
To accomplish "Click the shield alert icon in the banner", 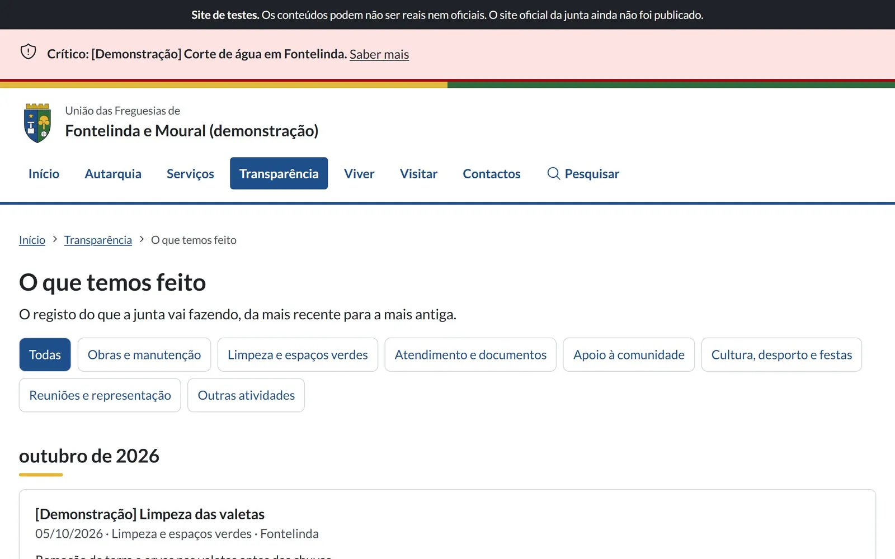I will click(28, 52).
